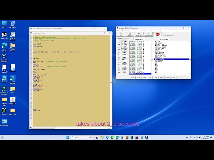The width and height of the screenshot is (214, 160).
Task: Click the CS register field
Action: coord(124,52)
